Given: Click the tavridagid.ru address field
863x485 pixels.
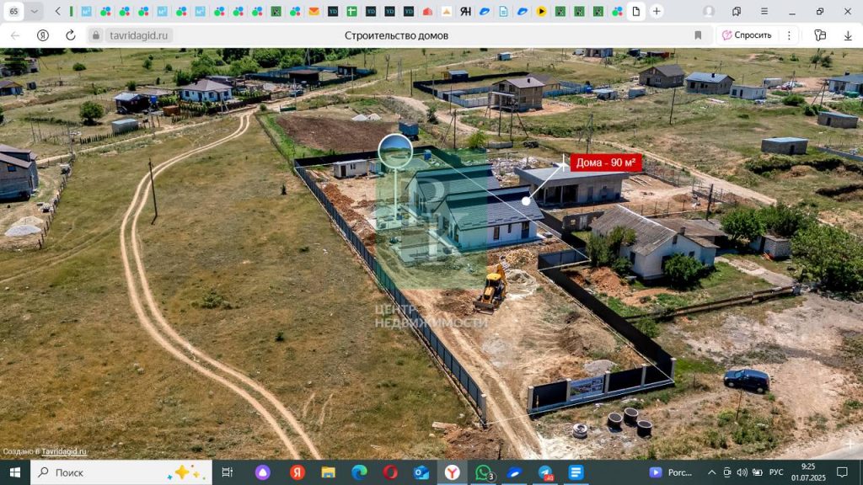Looking at the screenshot, I should click(138, 35).
